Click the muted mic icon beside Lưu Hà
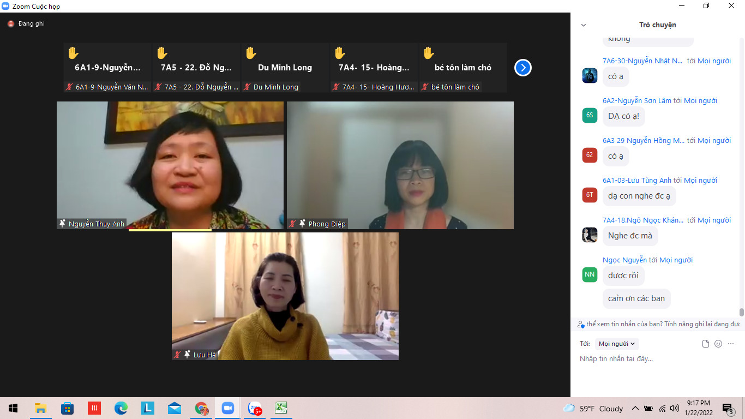The height and width of the screenshot is (419, 745). (x=177, y=355)
